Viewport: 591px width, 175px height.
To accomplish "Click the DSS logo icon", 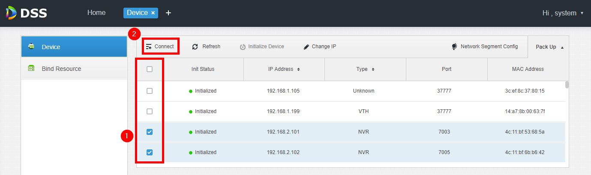I will click(12, 13).
